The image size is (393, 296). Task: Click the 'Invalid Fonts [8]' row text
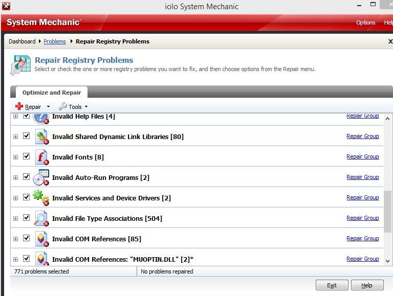click(x=78, y=157)
